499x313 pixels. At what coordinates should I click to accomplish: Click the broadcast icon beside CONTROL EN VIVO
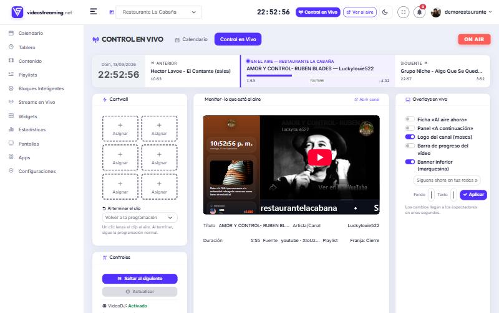pos(95,40)
